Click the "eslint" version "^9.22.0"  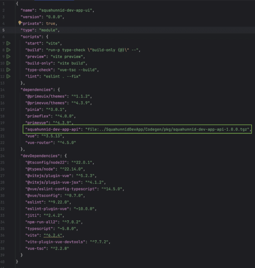click(x=59, y=202)
